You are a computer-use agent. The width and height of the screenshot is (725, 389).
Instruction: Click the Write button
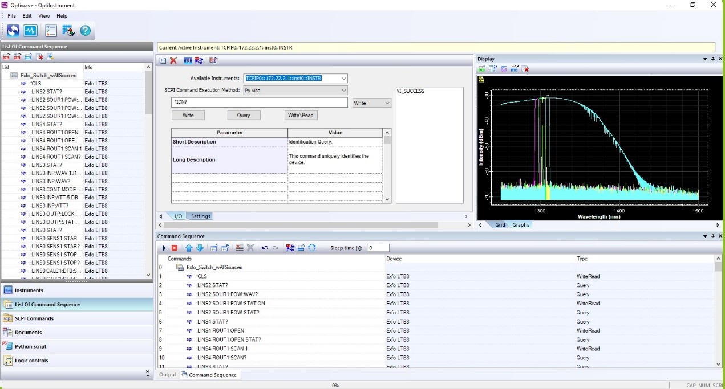[188, 115]
